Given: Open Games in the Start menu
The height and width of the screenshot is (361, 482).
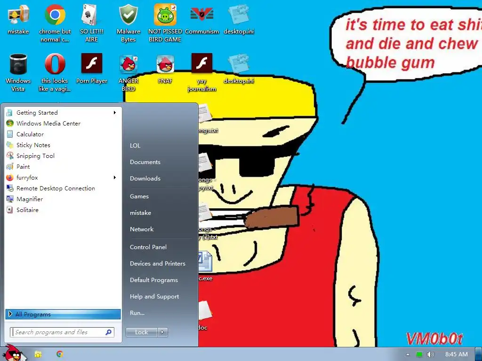Looking at the screenshot, I should click(139, 196).
